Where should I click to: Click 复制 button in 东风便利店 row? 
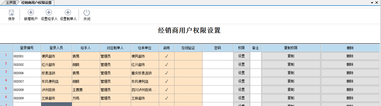(291, 81)
